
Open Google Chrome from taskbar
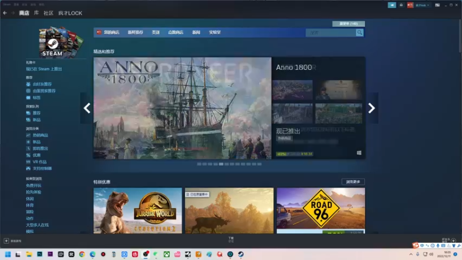(x=82, y=254)
